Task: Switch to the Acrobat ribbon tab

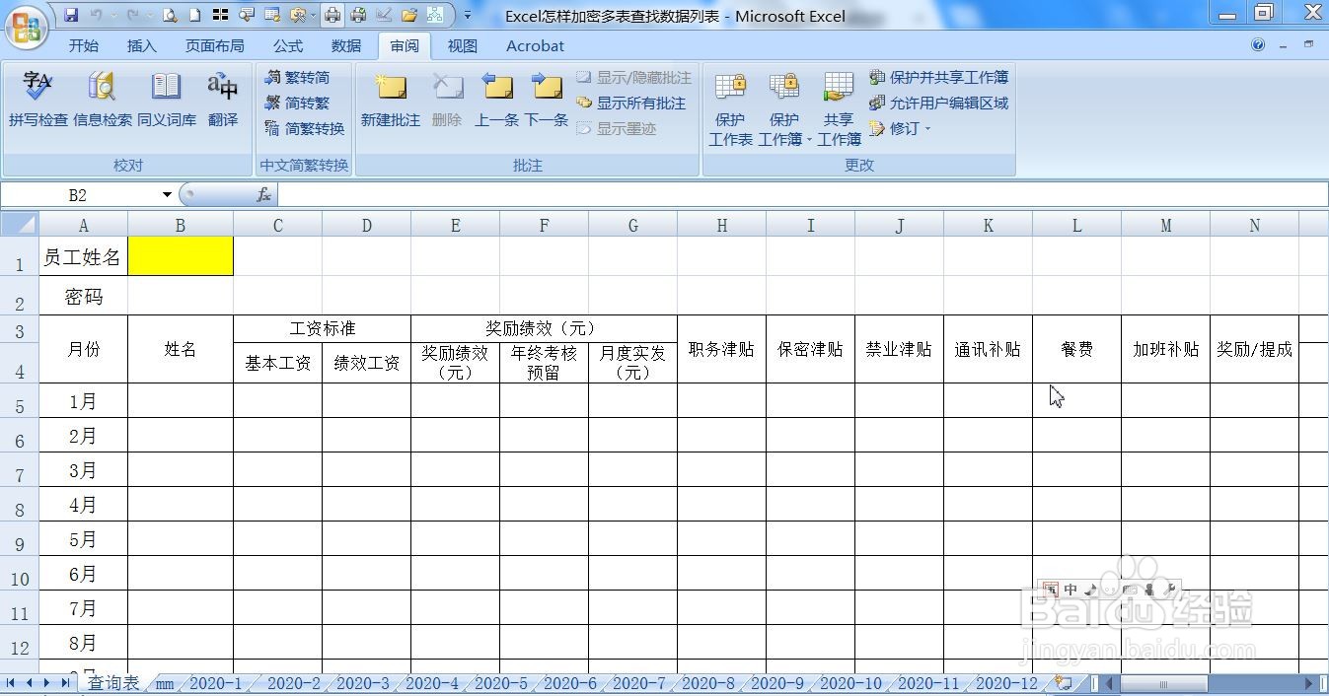Action: (x=534, y=45)
